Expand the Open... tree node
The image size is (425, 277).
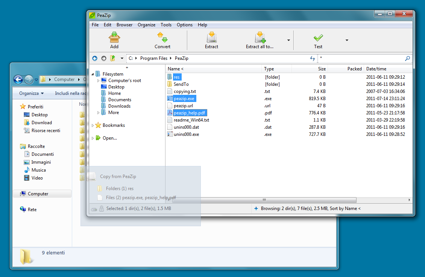(93, 138)
